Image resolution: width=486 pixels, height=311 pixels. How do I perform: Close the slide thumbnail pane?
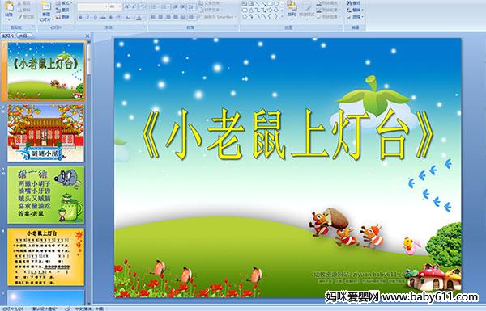(x=87, y=36)
